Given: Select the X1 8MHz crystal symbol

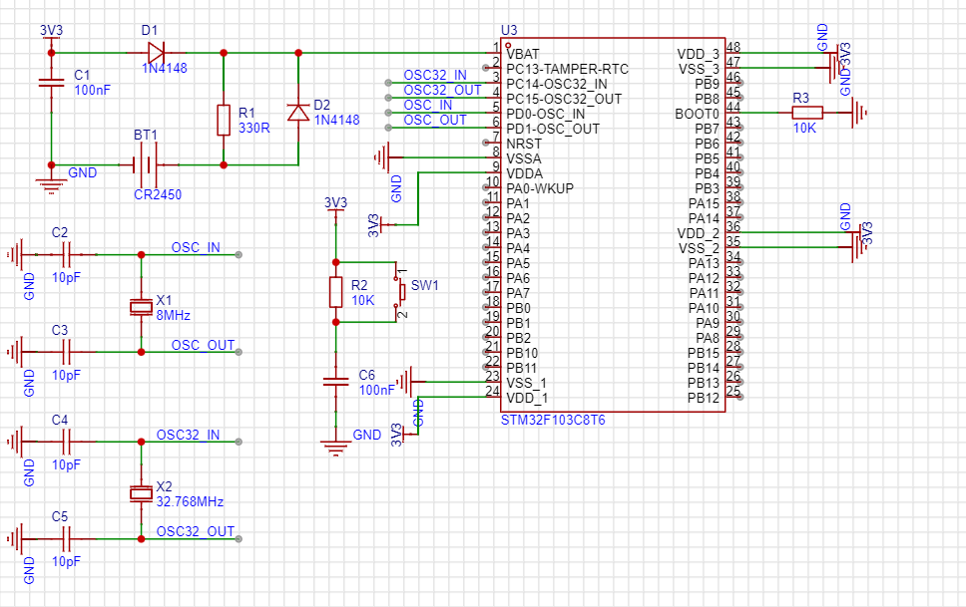Looking at the screenshot, I should click(141, 307).
